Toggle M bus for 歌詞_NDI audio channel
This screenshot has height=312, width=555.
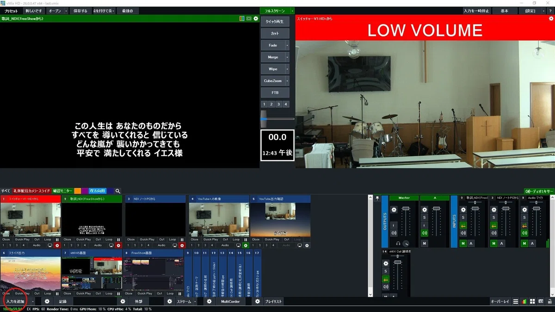coord(463,243)
